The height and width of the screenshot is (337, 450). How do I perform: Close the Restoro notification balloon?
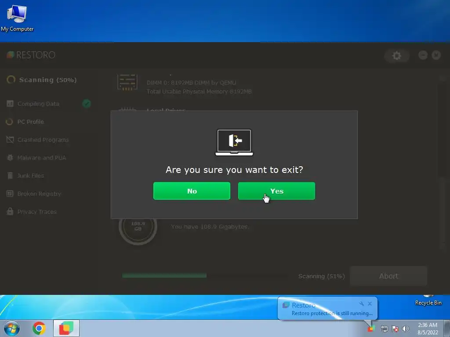click(370, 304)
